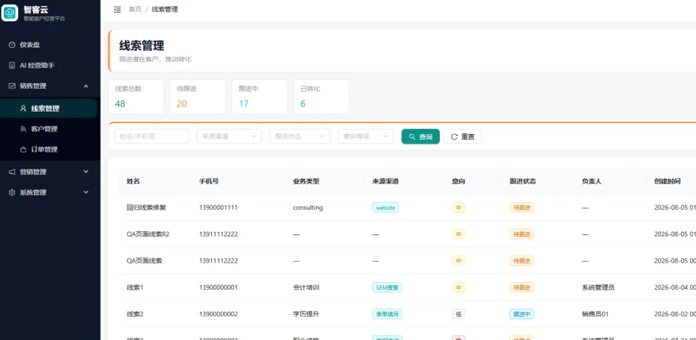The height and width of the screenshot is (340, 696).
Task: Click the 已转化 6 stat card
Action: click(321, 97)
